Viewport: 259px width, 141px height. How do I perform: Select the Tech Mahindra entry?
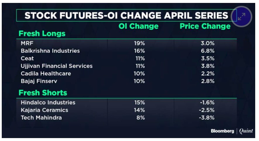[x=41, y=118]
